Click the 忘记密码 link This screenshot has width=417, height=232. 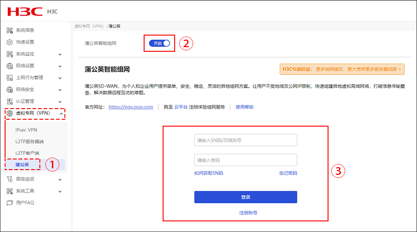point(288,173)
